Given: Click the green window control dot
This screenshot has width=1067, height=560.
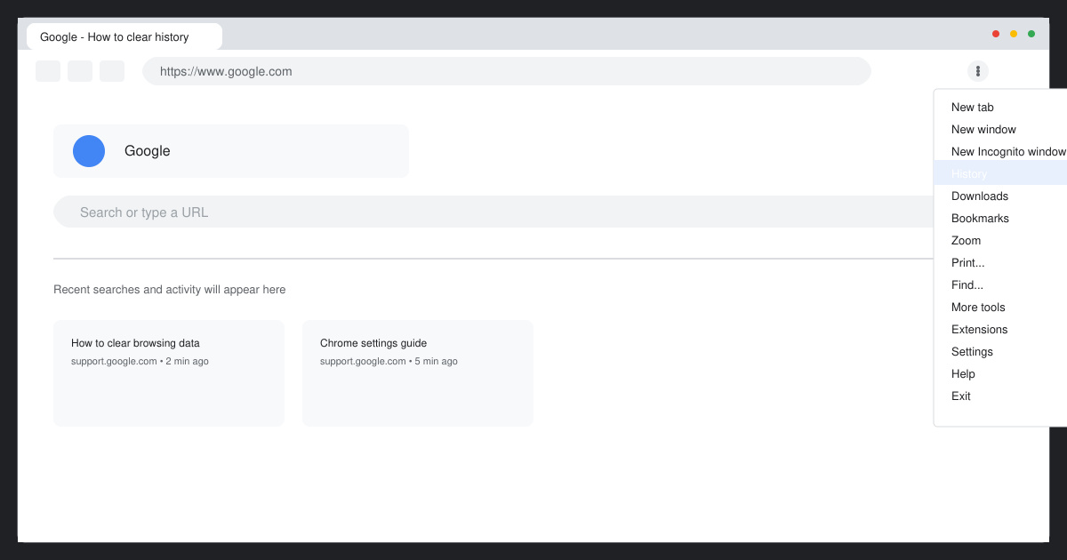Looking at the screenshot, I should click(x=1031, y=34).
